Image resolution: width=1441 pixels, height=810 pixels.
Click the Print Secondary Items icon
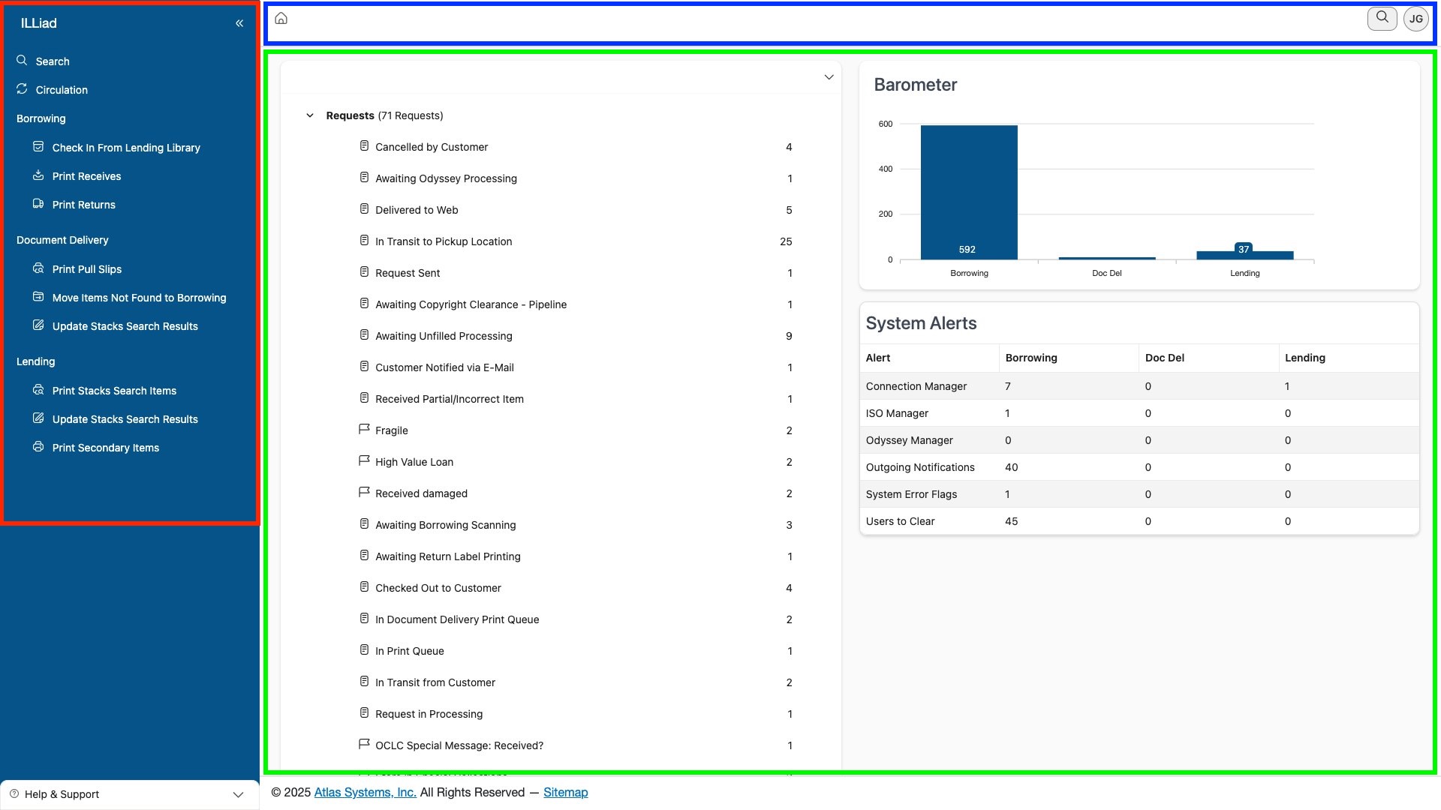38,447
